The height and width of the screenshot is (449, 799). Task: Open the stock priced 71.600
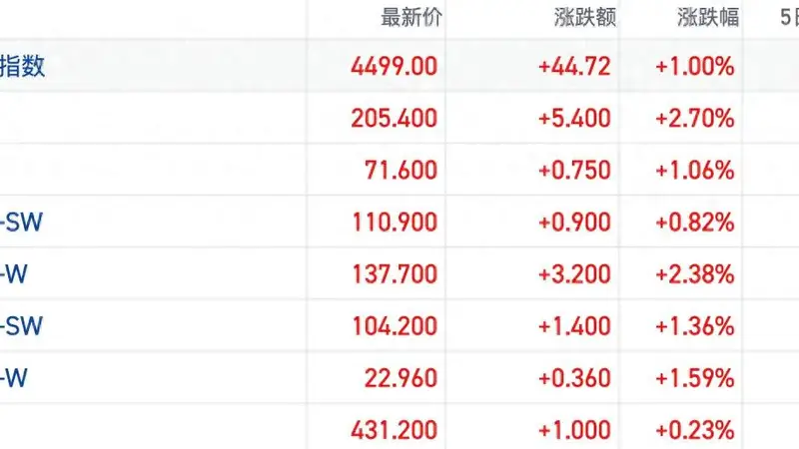[400, 171]
